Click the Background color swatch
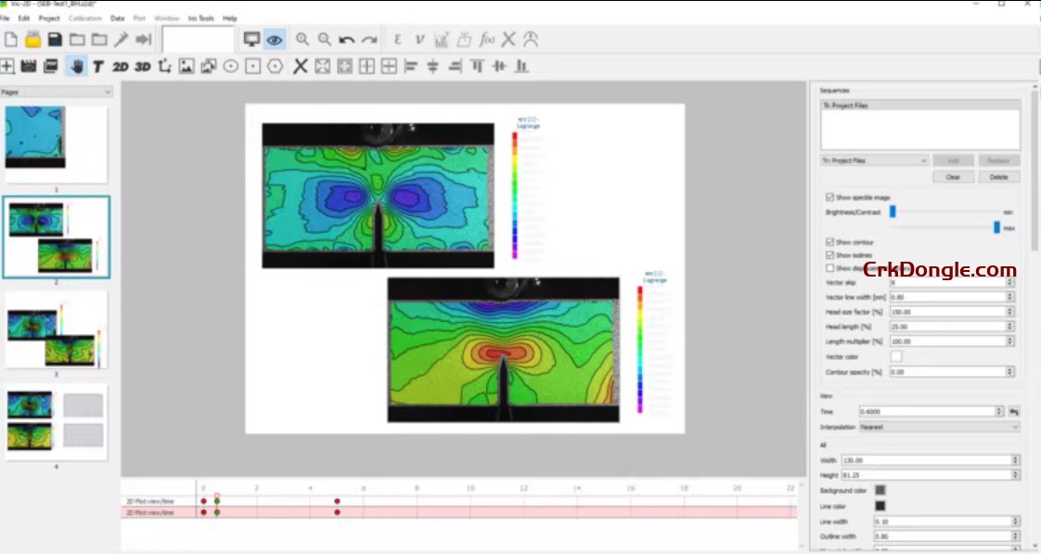Screen dimensions: 1041x554 coord(880,490)
